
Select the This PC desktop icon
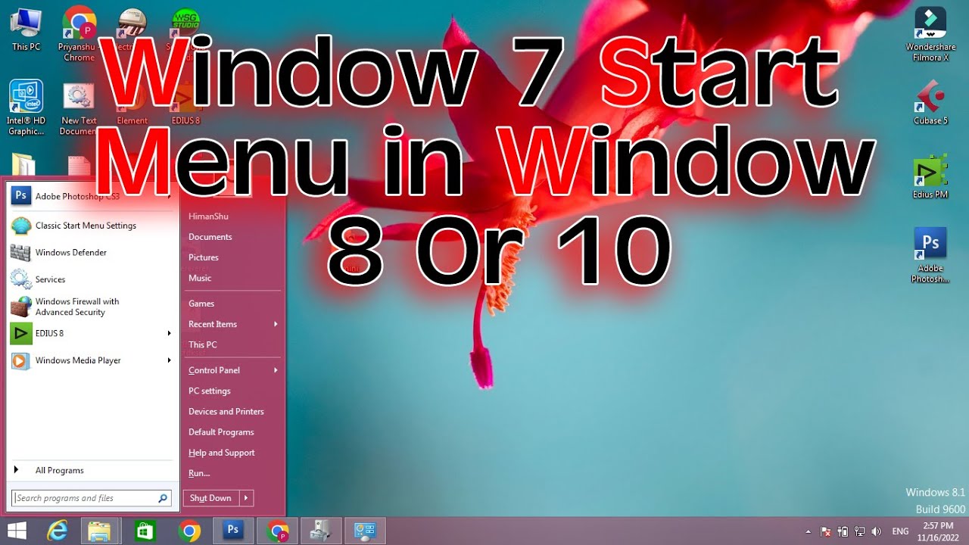[26, 29]
